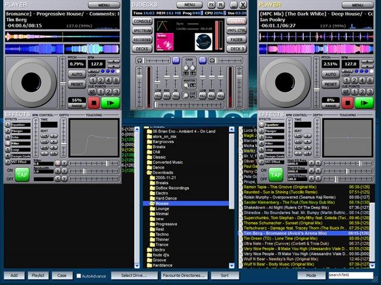
Task: Click the left player pitch slider
Action: click(63, 83)
